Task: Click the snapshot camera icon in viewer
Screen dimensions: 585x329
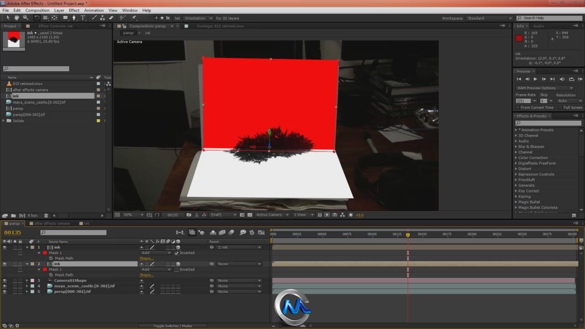Action: click(189, 215)
